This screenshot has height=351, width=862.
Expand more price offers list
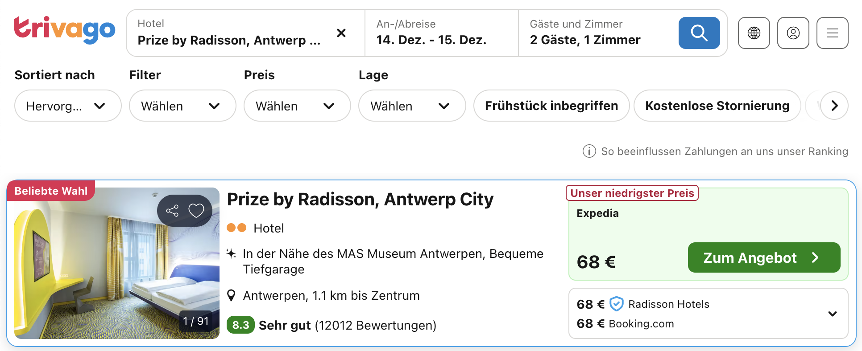point(832,314)
